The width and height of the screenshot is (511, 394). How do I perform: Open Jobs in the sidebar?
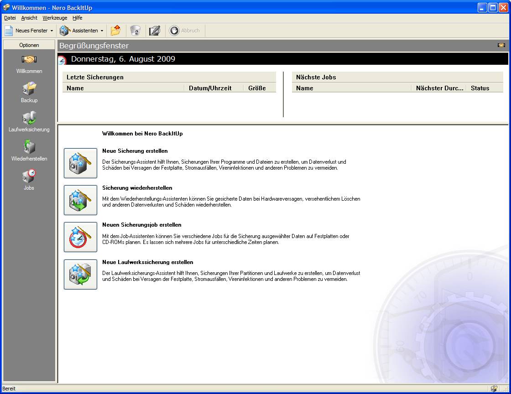click(x=29, y=179)
